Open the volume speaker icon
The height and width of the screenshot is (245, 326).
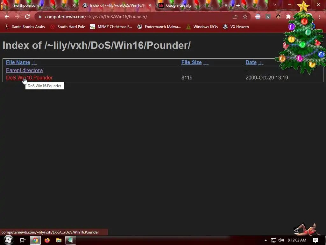coord(281,240)
